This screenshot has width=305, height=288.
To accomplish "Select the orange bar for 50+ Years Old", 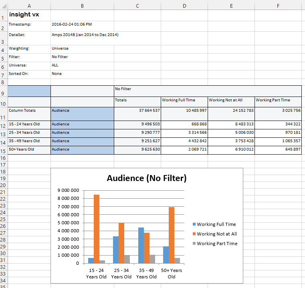I will 172,235.
